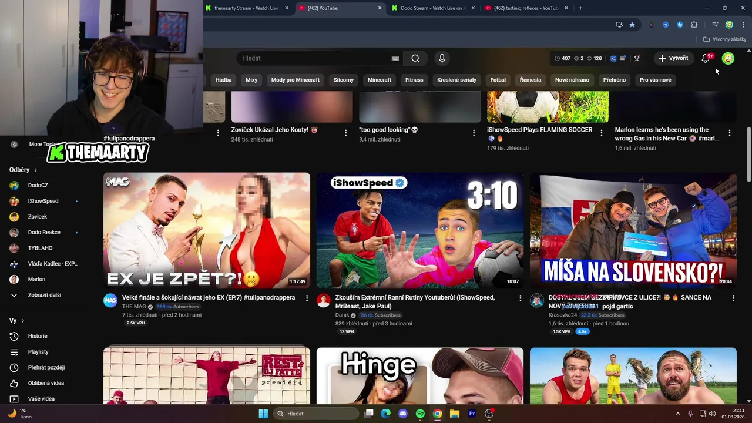The height and width of the screenshot is (423, 752).
Task: Open the Daník channel avatar
Action: coord(323,300)
